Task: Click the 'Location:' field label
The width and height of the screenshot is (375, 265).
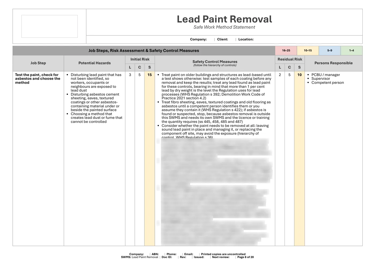Action: coord(246,39)
